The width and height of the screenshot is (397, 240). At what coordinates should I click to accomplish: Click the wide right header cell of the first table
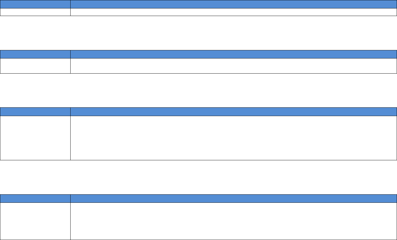tap(233, 4)
